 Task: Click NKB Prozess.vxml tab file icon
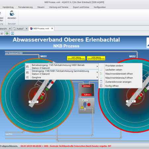click(31, 28)
